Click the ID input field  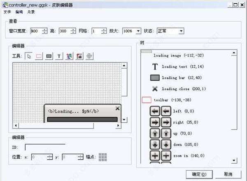point(45,147)
